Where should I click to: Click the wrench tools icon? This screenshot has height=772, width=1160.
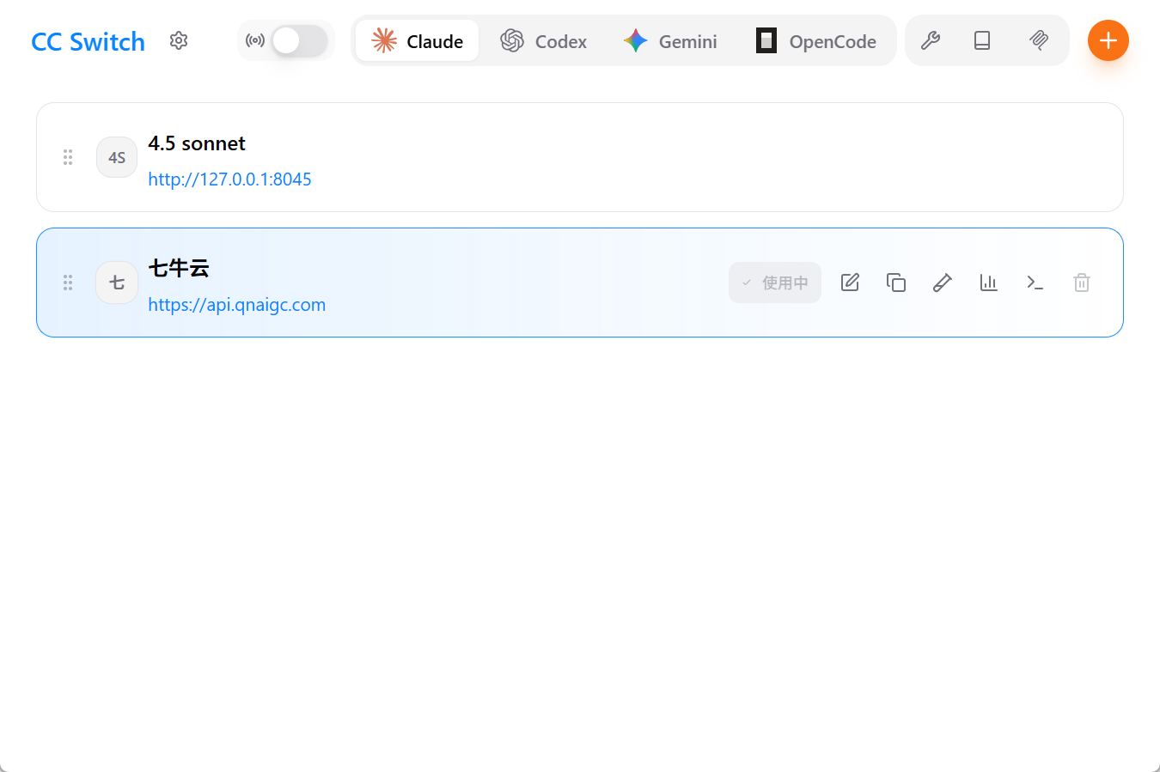click(x=930, y=40)
